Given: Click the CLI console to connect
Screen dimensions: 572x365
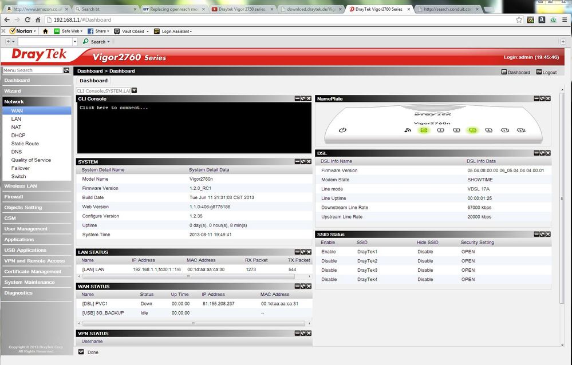Looking at the screenshot, I should [194, 128].
